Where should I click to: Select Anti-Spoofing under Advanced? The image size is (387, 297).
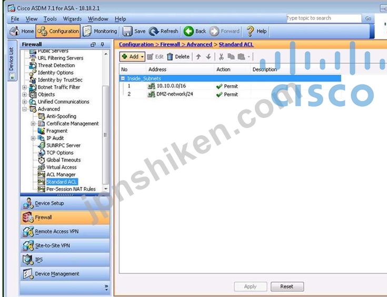[x=61, y=116]
